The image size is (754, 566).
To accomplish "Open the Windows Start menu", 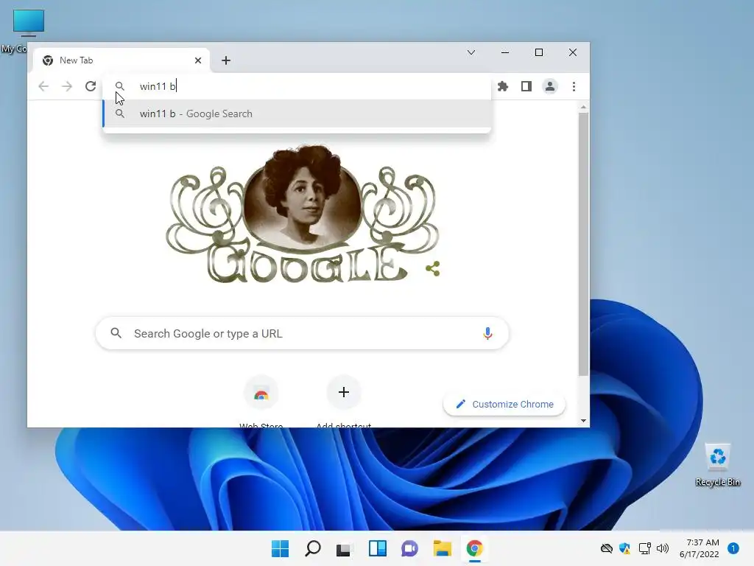I will coord(281,548).
